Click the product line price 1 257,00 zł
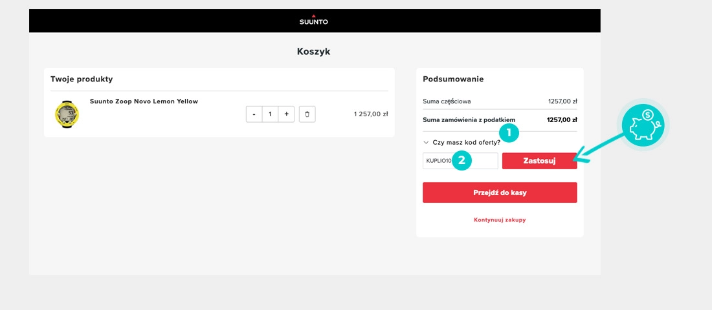Image resolution: width=712 pixels, height=310 pixels. click(x=370, y=114)
